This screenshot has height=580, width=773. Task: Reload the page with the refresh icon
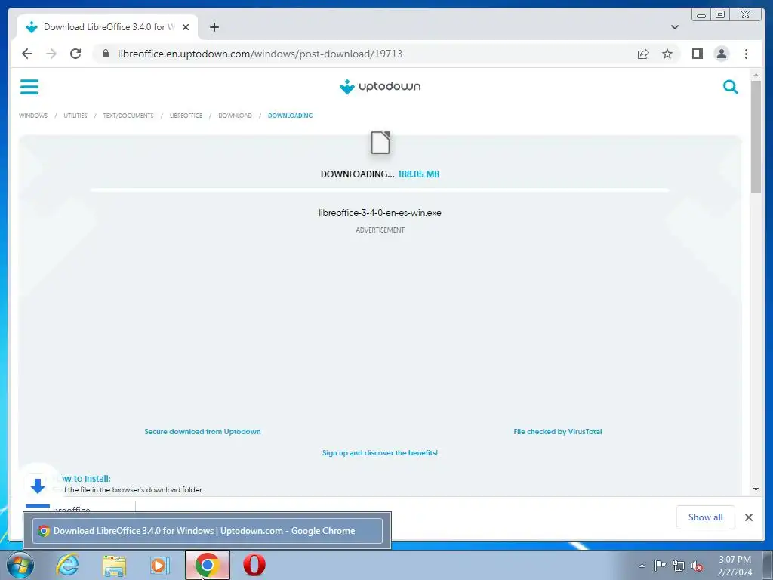[x=75, y=54]
